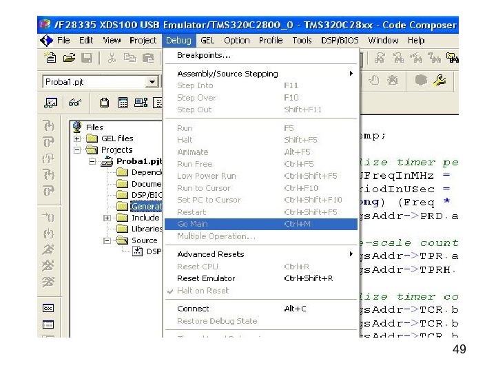Click the New file toolbar icon
The image size is (496, 372).
click(50, 58)
